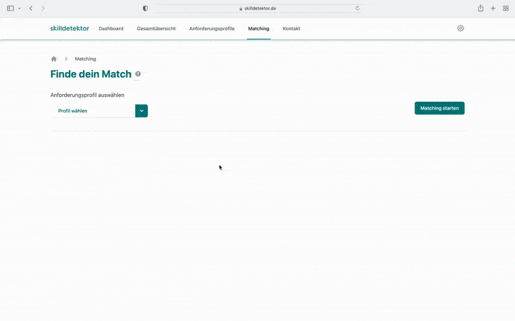Open the Dashboard tab
The height and width of the screenshot is (321, 515).
[x=111, y=28]
